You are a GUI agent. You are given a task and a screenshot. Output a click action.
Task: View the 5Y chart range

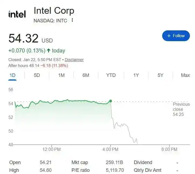pos(160,75)
